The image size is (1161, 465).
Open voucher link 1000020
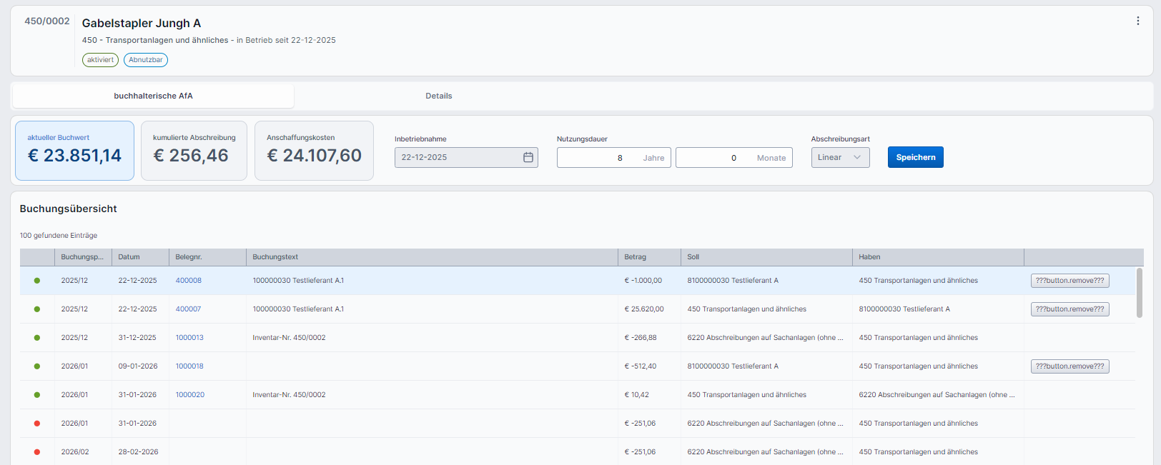[189, 395]
